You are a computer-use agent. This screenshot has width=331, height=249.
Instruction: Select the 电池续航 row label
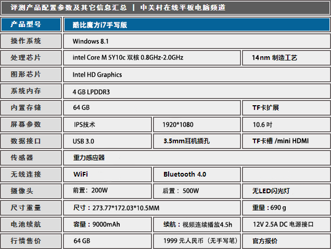pos(31,225)
